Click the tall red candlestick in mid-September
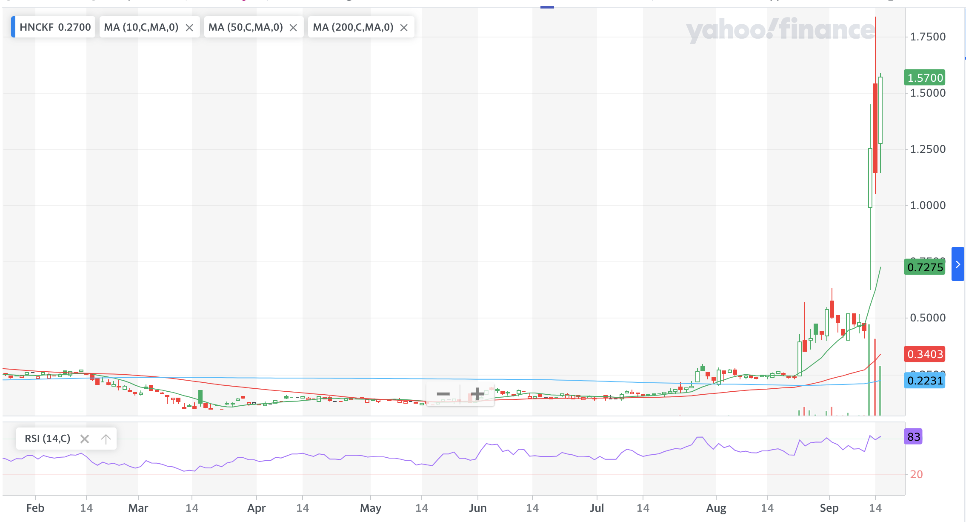Screen dimensions: 966x522 [x=875, y=128]
